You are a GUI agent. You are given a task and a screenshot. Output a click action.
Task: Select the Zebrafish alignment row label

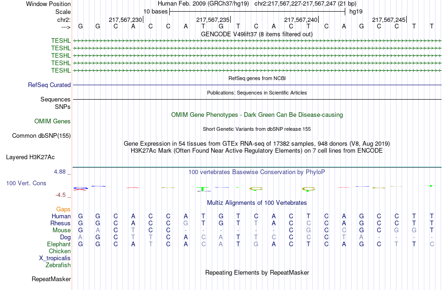click(58, 265)
